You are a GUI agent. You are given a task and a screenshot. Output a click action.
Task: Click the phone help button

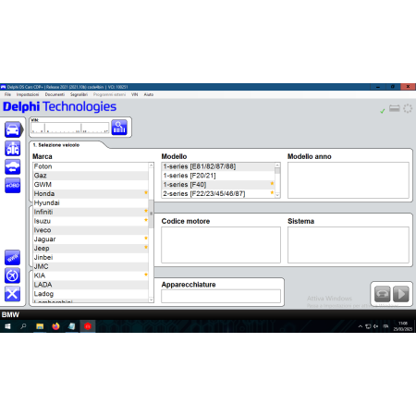click(382, 294)
